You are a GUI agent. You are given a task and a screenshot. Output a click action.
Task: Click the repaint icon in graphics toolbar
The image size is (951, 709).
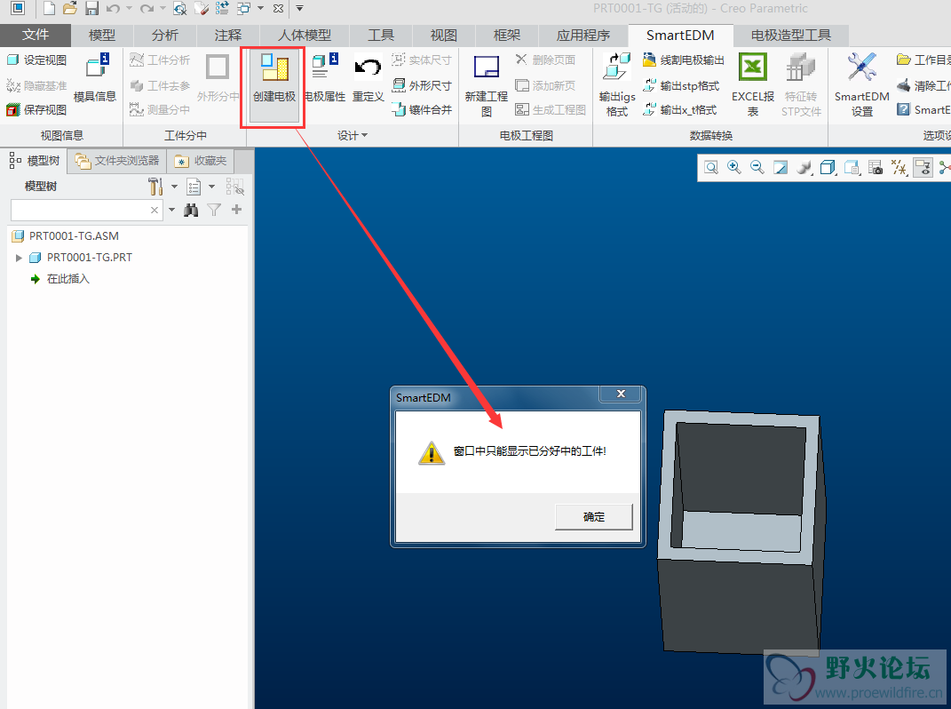point(781,167)
